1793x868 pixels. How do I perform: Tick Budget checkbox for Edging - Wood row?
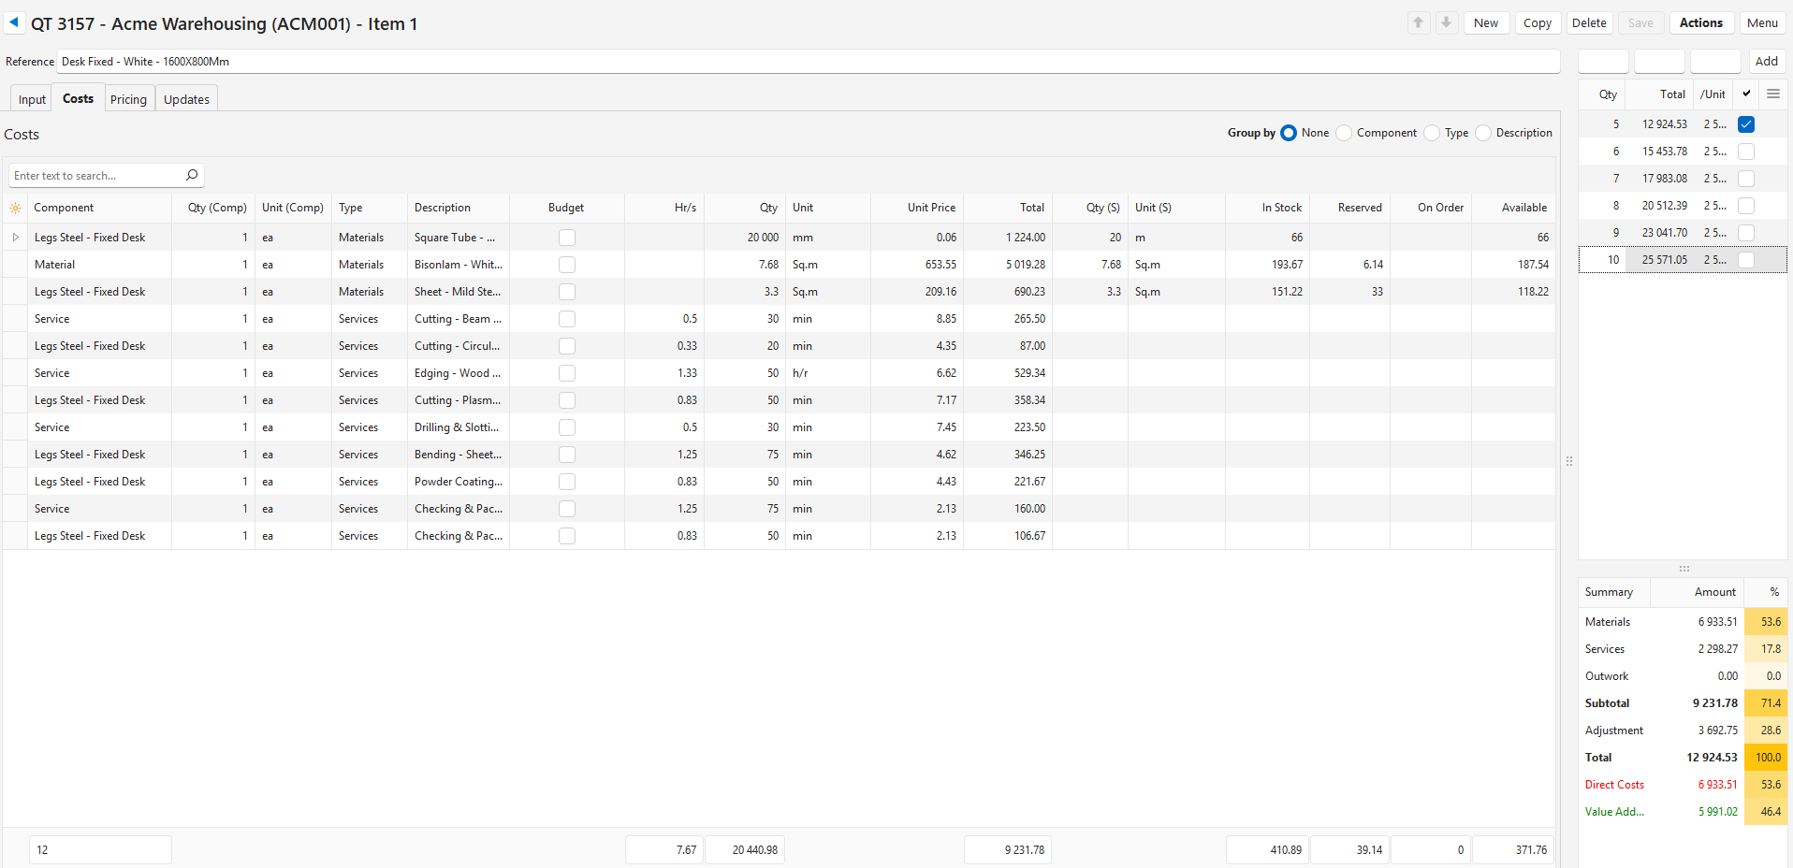tap(567, 373)
